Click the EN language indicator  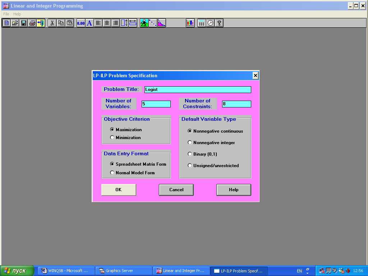[x=299, y=271]
